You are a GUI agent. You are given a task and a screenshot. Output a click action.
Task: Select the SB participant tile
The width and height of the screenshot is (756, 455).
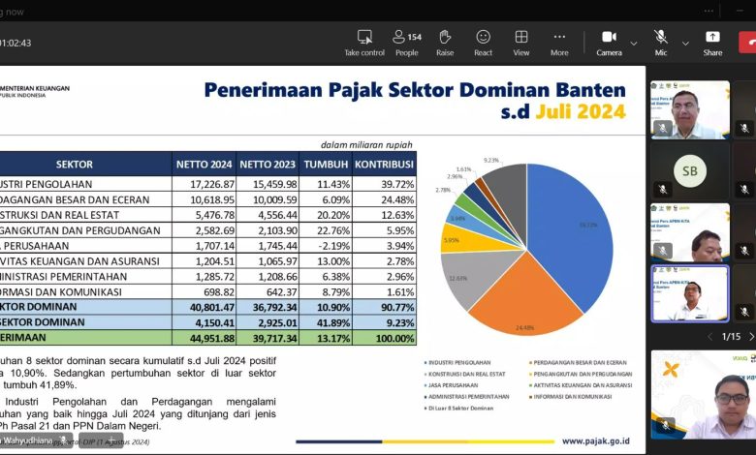[689, 170]
